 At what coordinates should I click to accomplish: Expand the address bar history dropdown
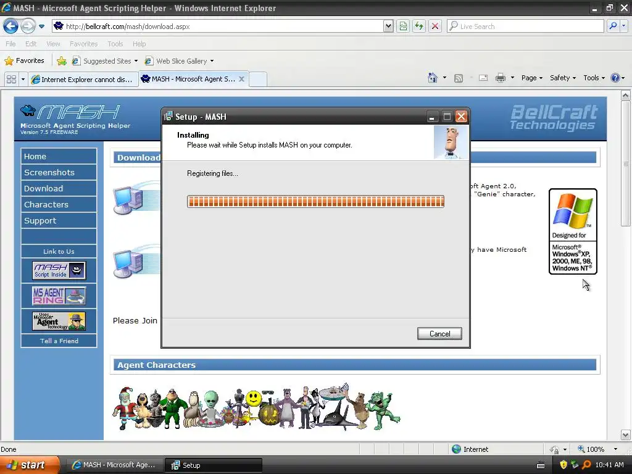(388, 26)
